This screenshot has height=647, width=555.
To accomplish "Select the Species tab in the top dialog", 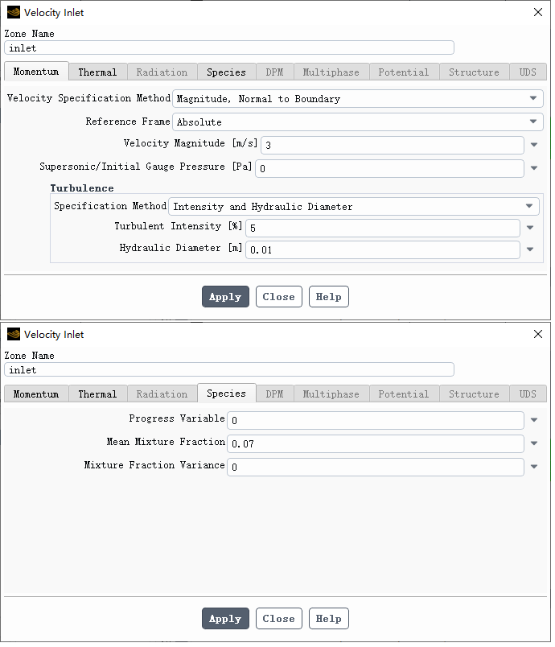I will coord(226,72).
